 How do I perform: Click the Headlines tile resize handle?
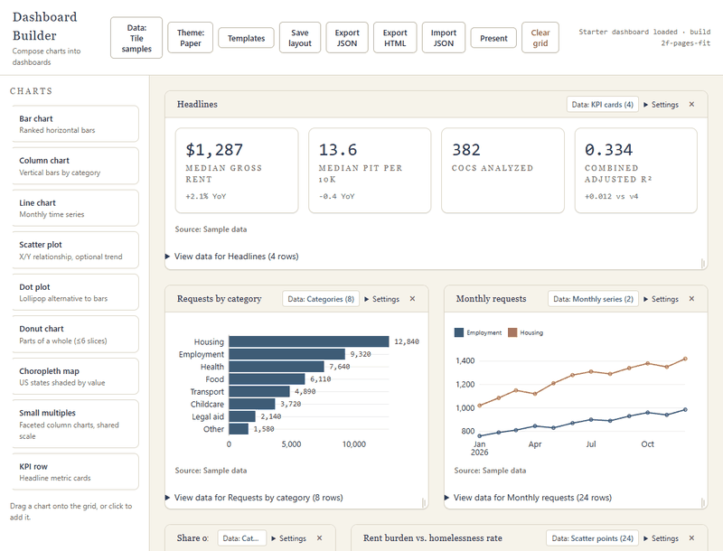pos(703,264)
